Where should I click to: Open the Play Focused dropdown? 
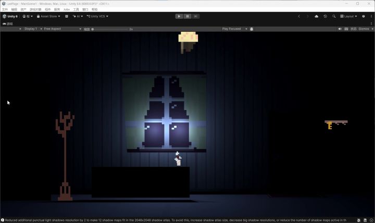[234, 29]
